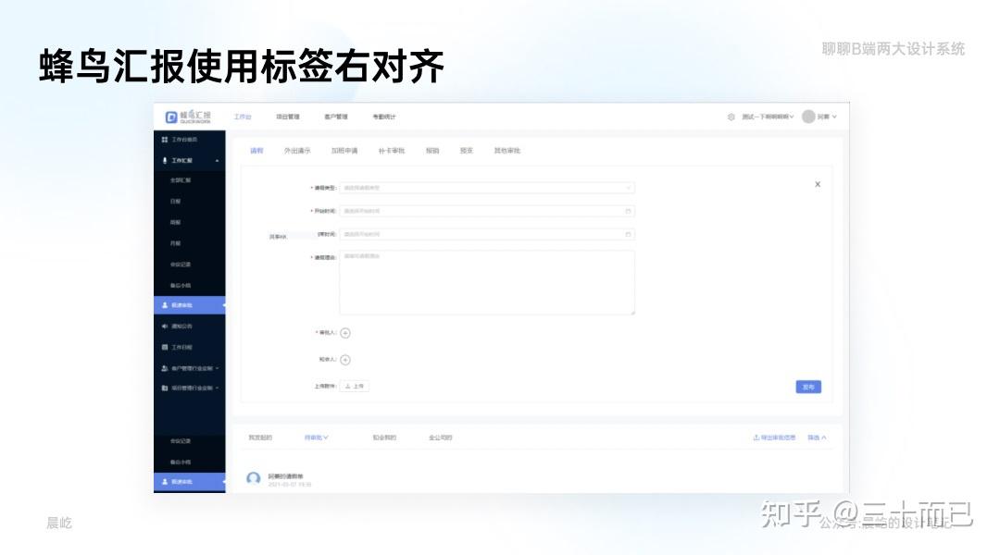Open the 项目管理 top menu
This screenshot has width=1000, height=555.
[x=288, y=117]
